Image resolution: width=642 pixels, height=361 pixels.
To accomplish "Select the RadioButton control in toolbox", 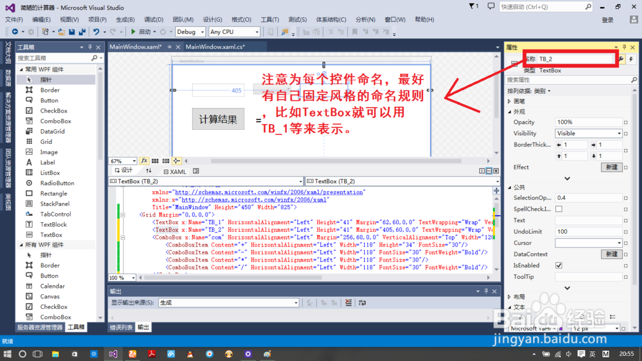I will (56, 183).
